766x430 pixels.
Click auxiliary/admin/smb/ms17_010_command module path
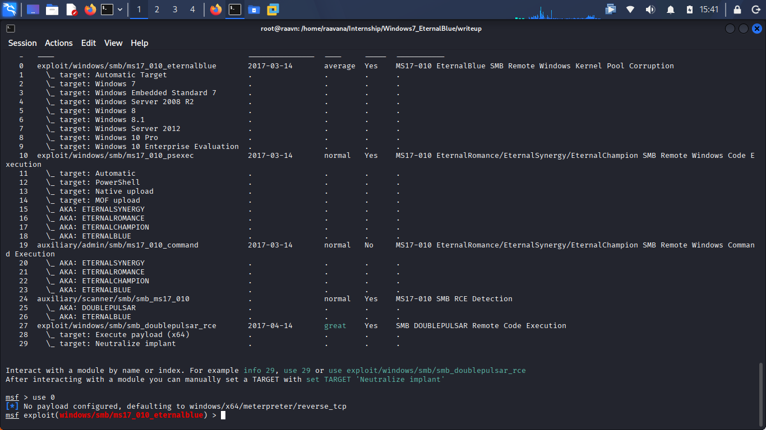tap(118, 245)
